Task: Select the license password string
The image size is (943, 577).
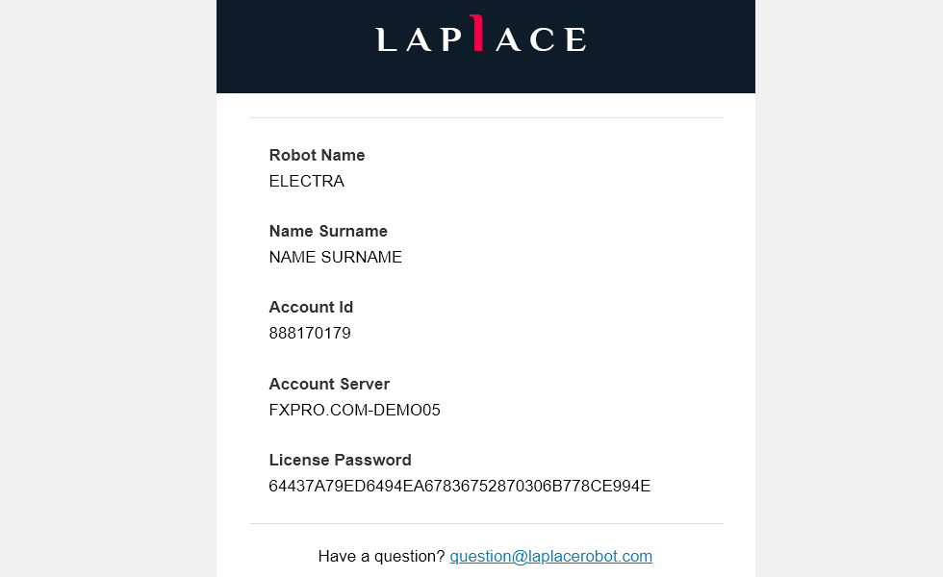Action: [x=460, y=486]
